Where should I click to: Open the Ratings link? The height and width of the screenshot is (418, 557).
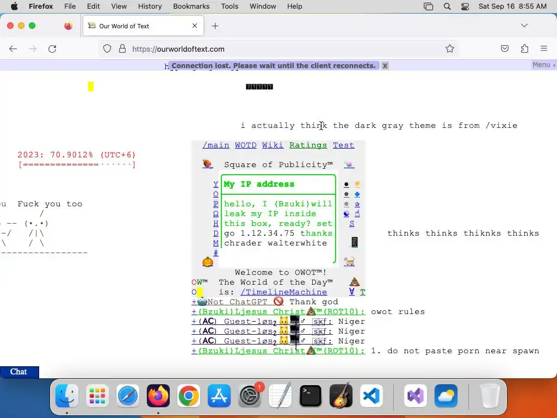pyautogui.click(x=308, y=145)
